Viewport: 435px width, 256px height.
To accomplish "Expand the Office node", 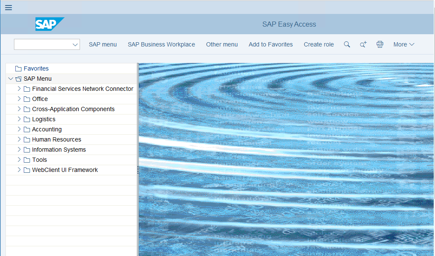I will [x=19, y=98].
